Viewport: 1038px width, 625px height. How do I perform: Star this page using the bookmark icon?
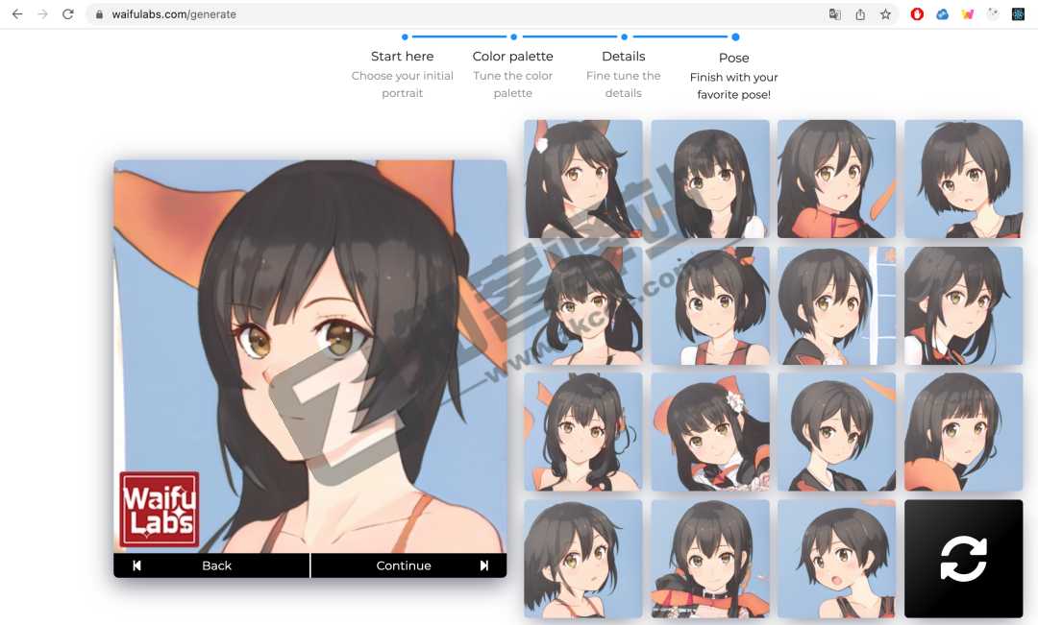pos(885,14)
